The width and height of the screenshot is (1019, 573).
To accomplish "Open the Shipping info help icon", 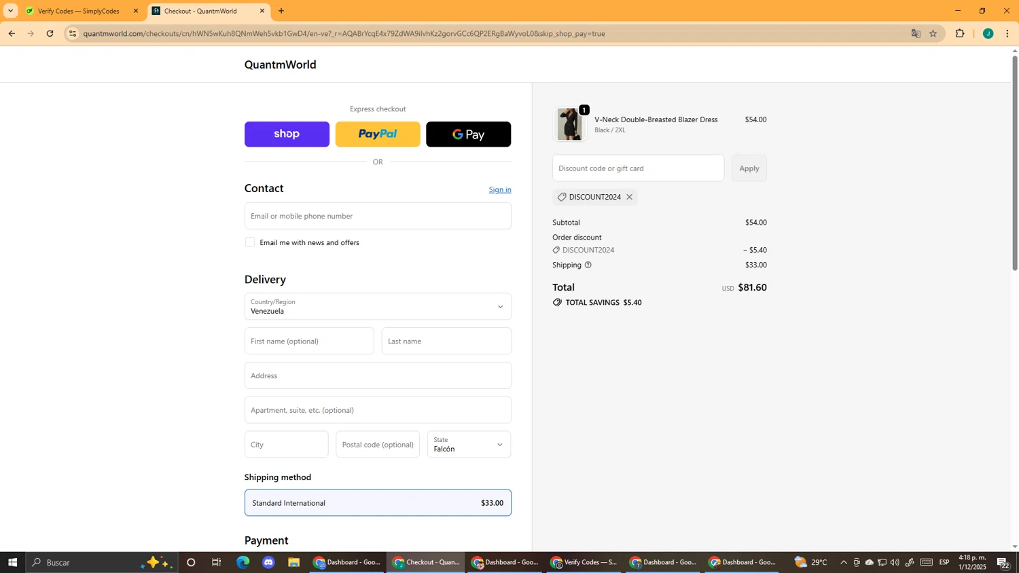I will (x=588, y=265).
